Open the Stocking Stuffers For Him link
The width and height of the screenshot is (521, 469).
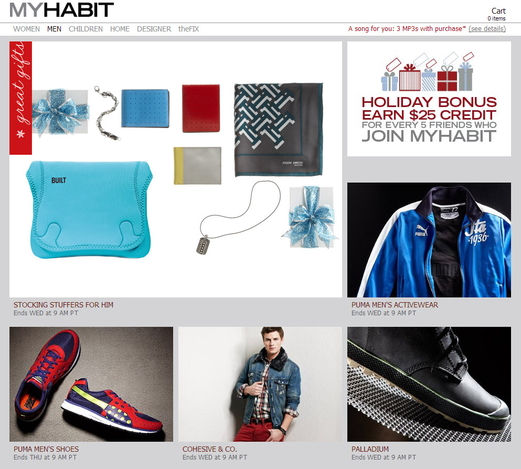tap(63, 305)
